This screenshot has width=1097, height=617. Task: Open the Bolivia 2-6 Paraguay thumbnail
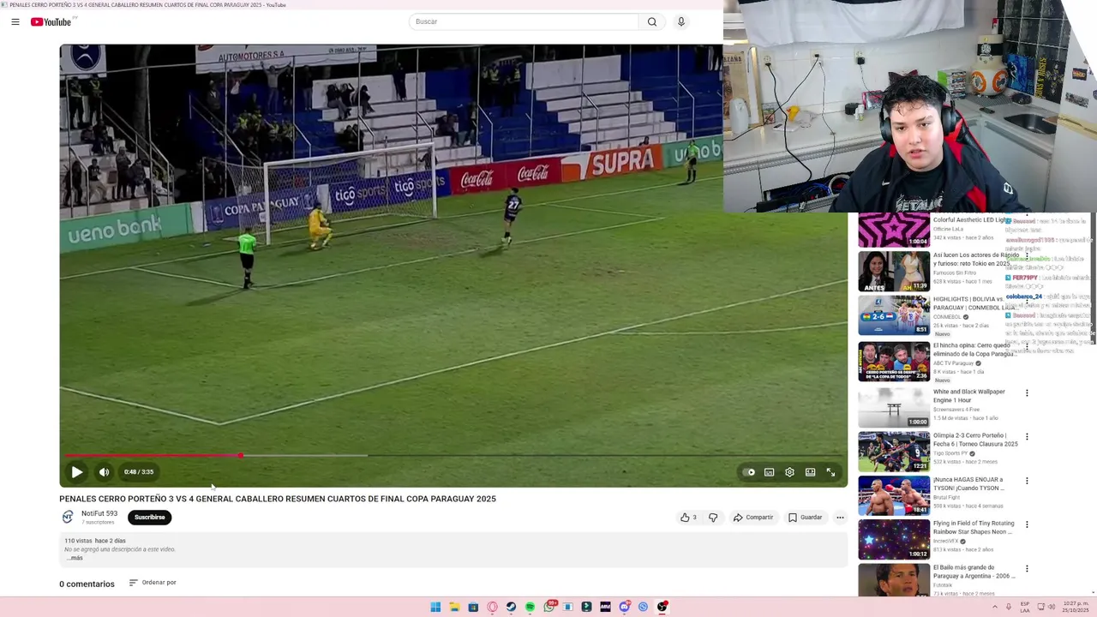point(894,314)
